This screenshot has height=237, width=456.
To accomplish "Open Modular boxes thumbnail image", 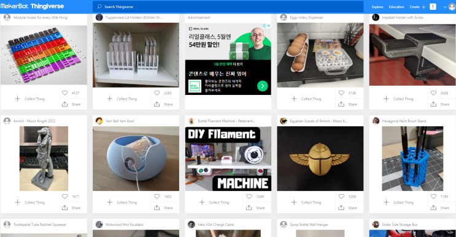I will pos(44,55).
